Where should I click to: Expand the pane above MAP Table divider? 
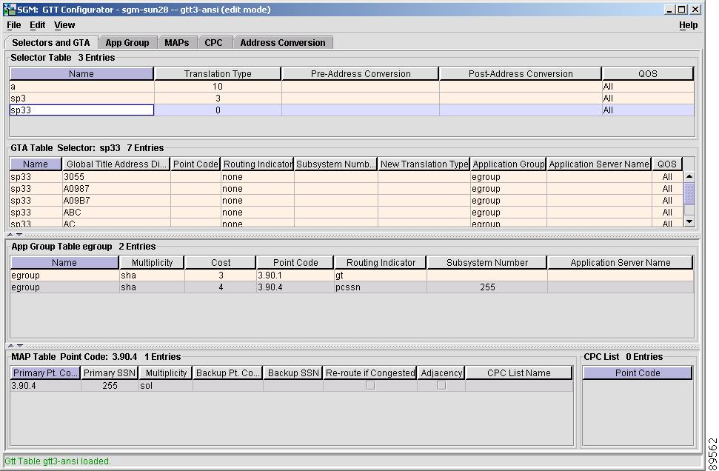pyautogui.click(x=20, y=346)
